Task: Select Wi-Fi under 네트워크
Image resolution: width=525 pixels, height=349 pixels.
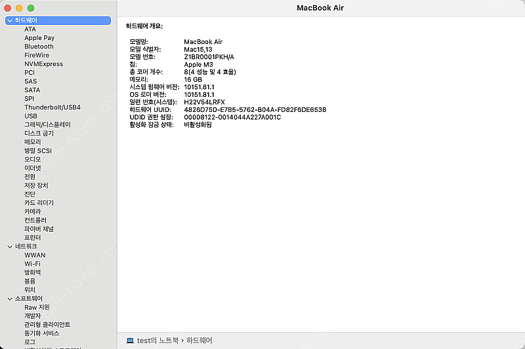Action: coord(32,264)
